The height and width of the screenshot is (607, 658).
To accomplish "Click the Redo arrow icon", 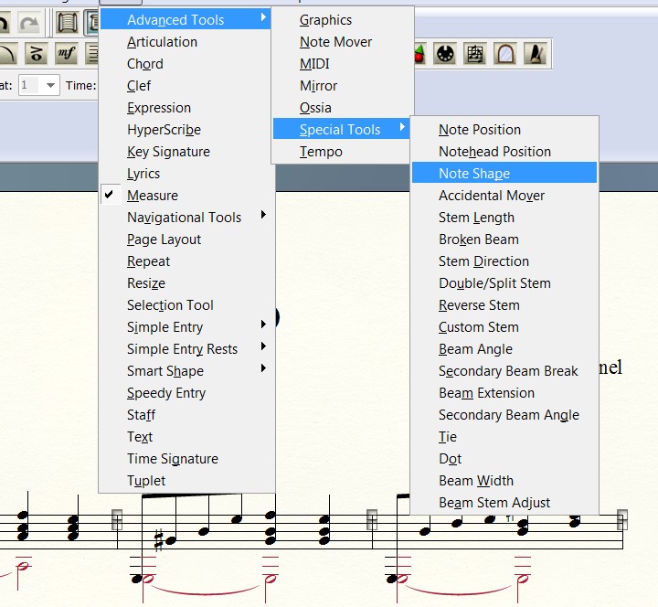I will pos(30,22).
